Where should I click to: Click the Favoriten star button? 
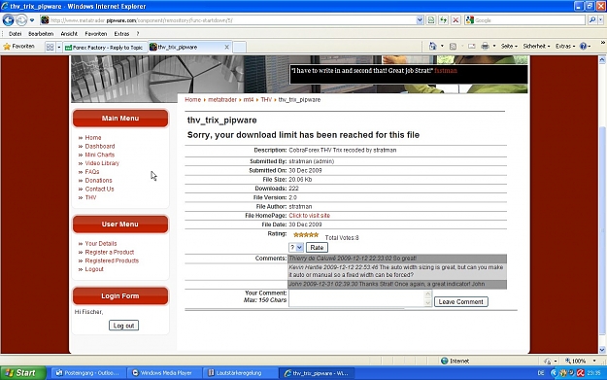[x=19, y=47]
